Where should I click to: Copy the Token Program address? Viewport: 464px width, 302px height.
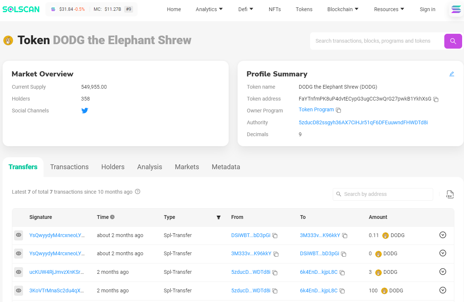click(x=338, y=110)
